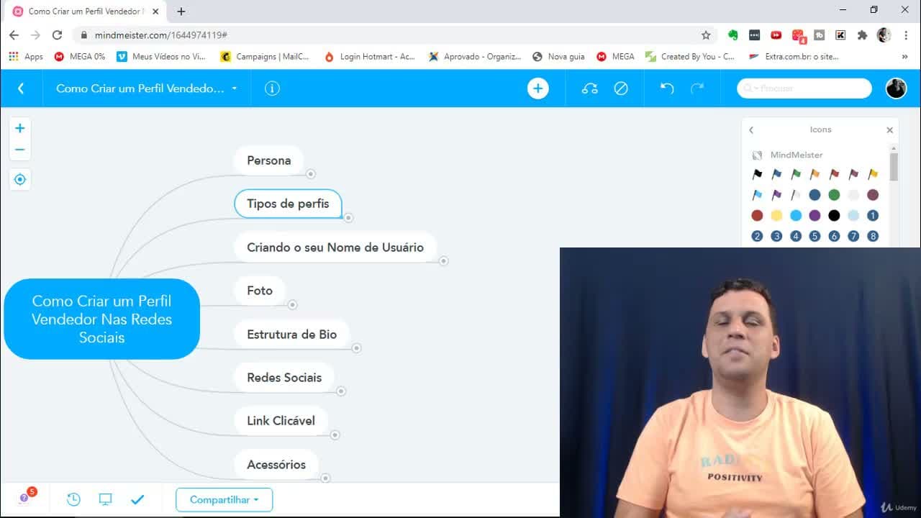
Task: Pick the number 5 icon
Action: point(815,236)
